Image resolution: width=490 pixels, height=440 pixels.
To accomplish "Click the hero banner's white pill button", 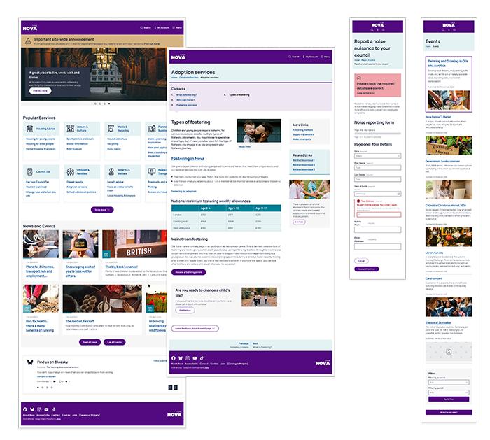I will pos(41,90).
